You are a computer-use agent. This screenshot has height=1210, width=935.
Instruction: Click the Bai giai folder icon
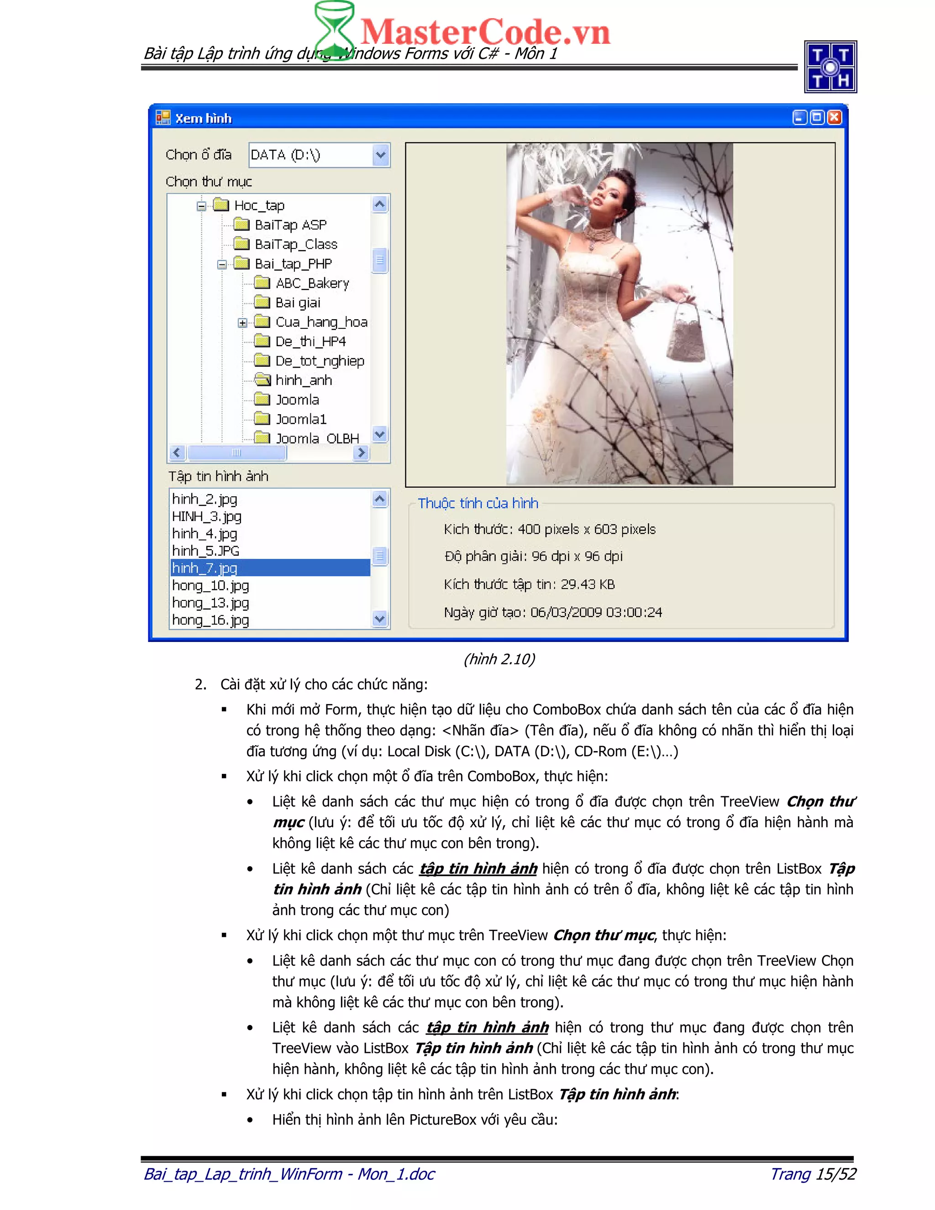click(262, 302)
